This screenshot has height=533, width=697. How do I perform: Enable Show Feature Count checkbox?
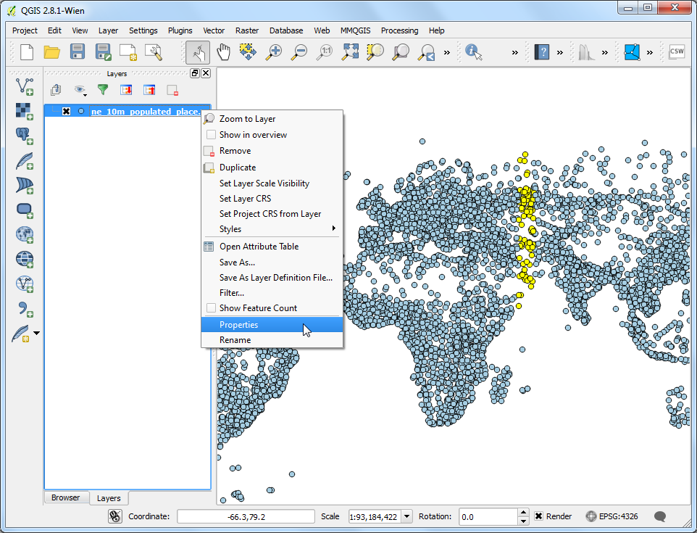pos(211,308)
